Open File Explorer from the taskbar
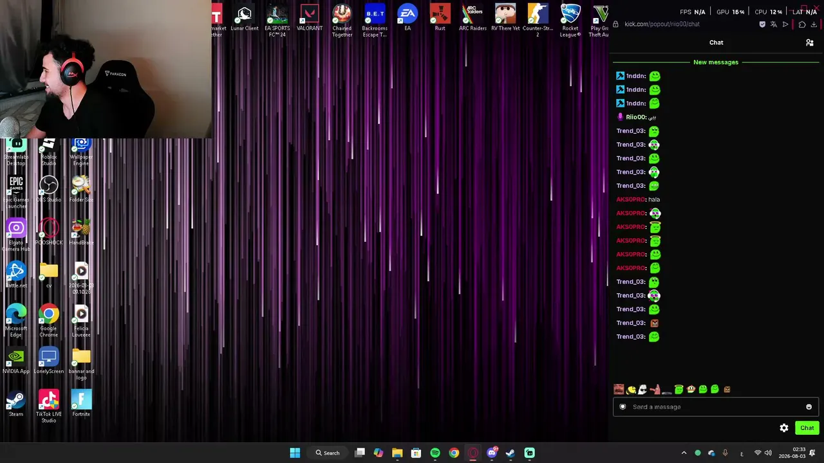 (397, 453)
